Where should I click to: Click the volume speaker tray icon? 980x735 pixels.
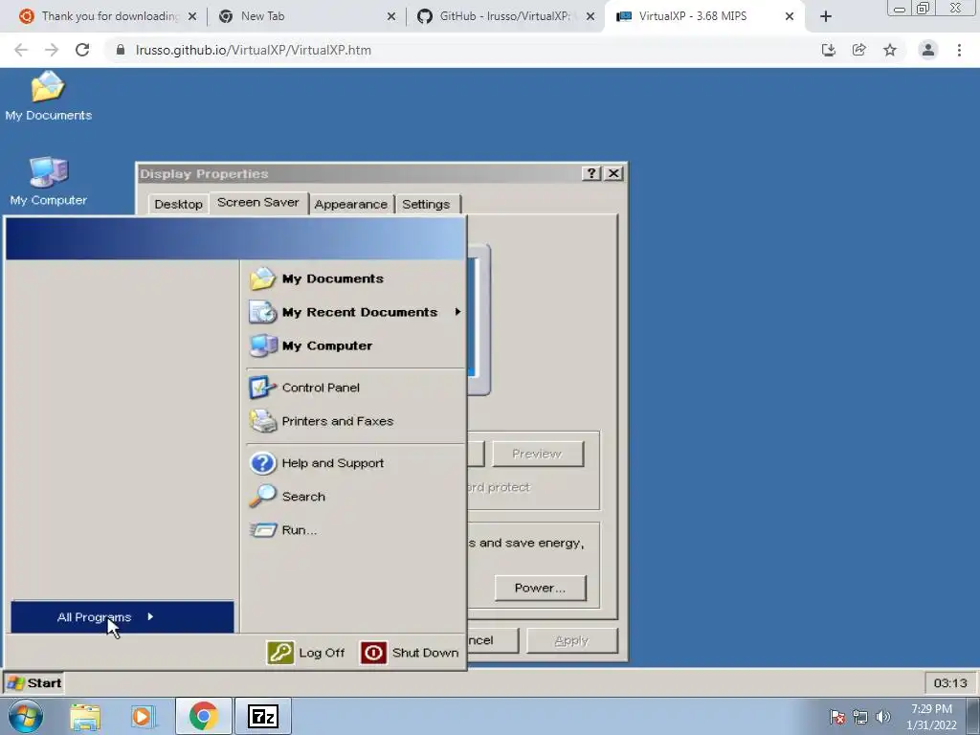click(x=883, y=717)
